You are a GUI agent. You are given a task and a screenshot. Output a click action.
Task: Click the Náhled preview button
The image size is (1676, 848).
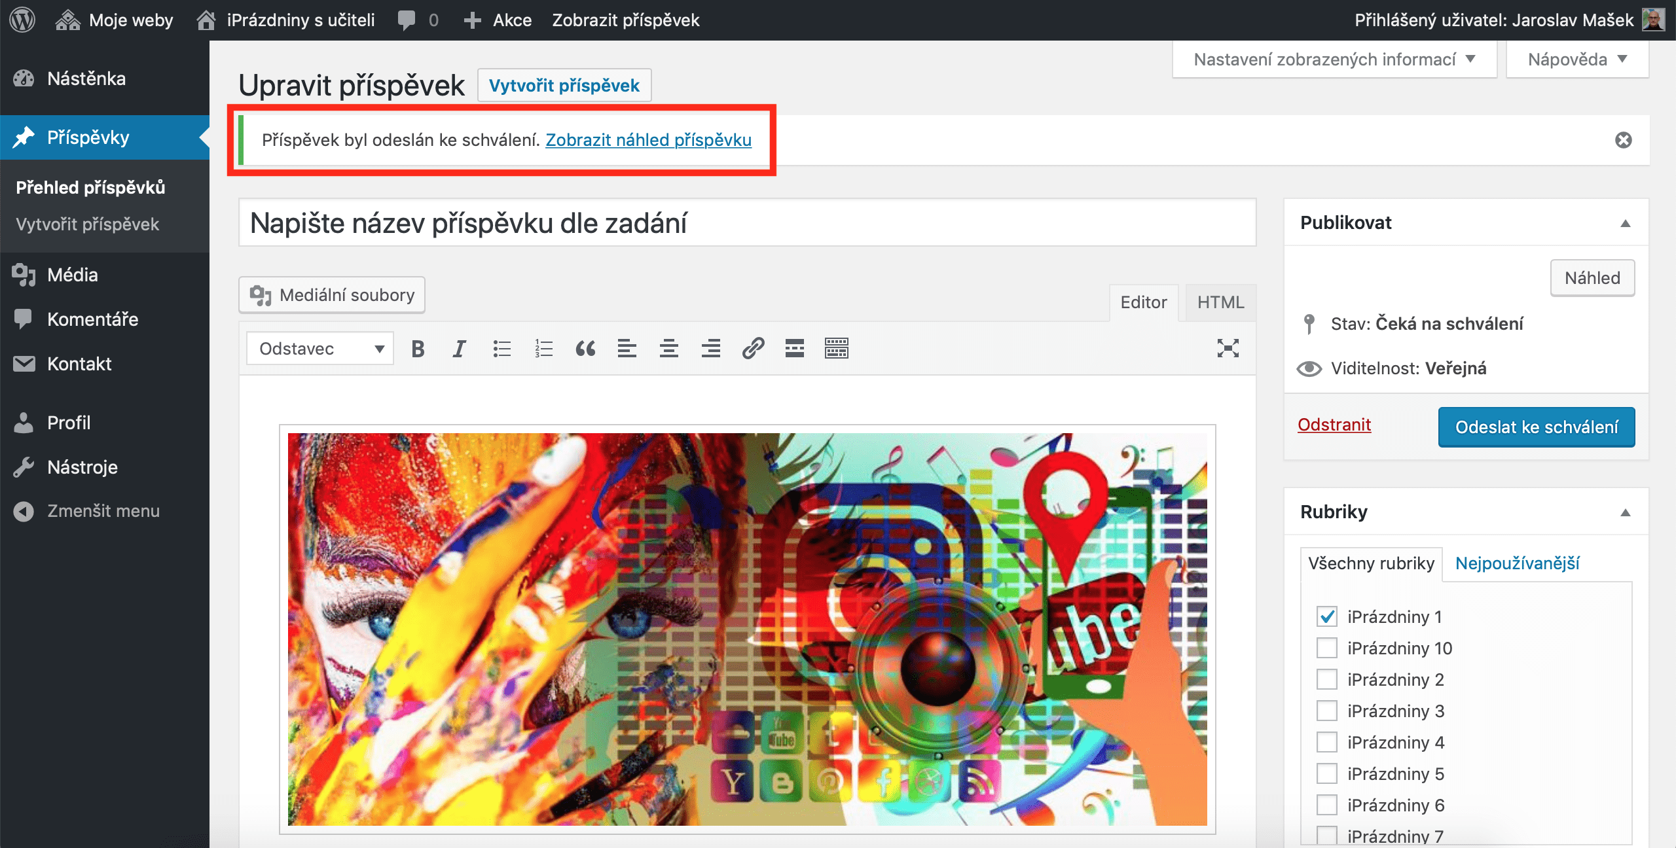coord(1592,278)
